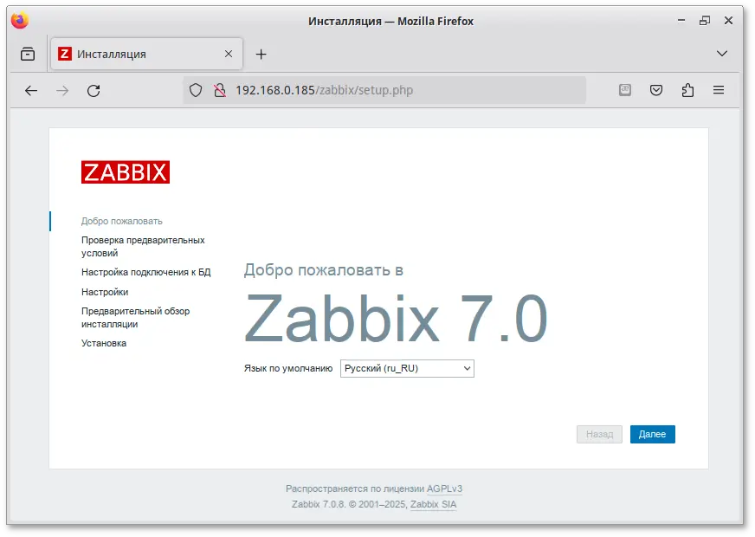Image resolution: width=755 pixels, height=537 pixels.
Task: Open the list-all-tabs chevron
Action: (x=721, y=53)
